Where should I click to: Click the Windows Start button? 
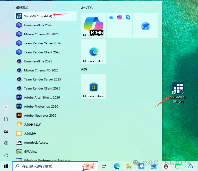click(x=6, y=166)
